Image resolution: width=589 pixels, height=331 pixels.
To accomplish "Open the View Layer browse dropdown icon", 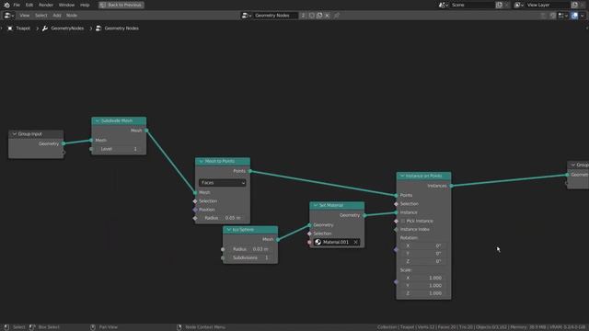I will (519, 5).
